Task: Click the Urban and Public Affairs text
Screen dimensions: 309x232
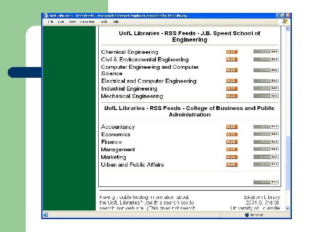Action: coord(132,165)
